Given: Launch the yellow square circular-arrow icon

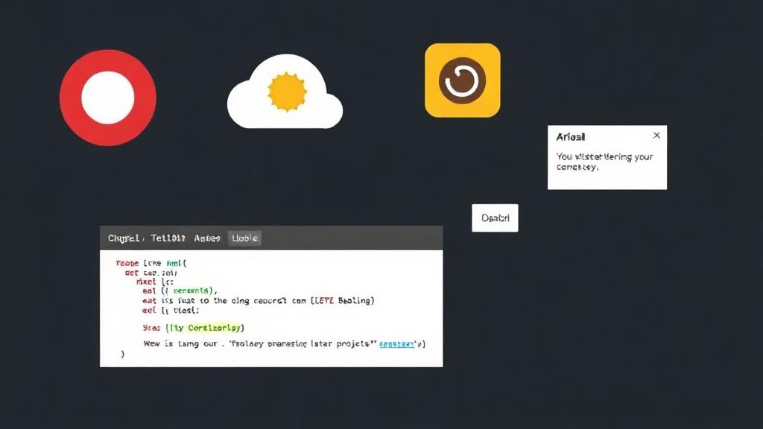Looking at the screenshot, I should click(x=462, y=80).
